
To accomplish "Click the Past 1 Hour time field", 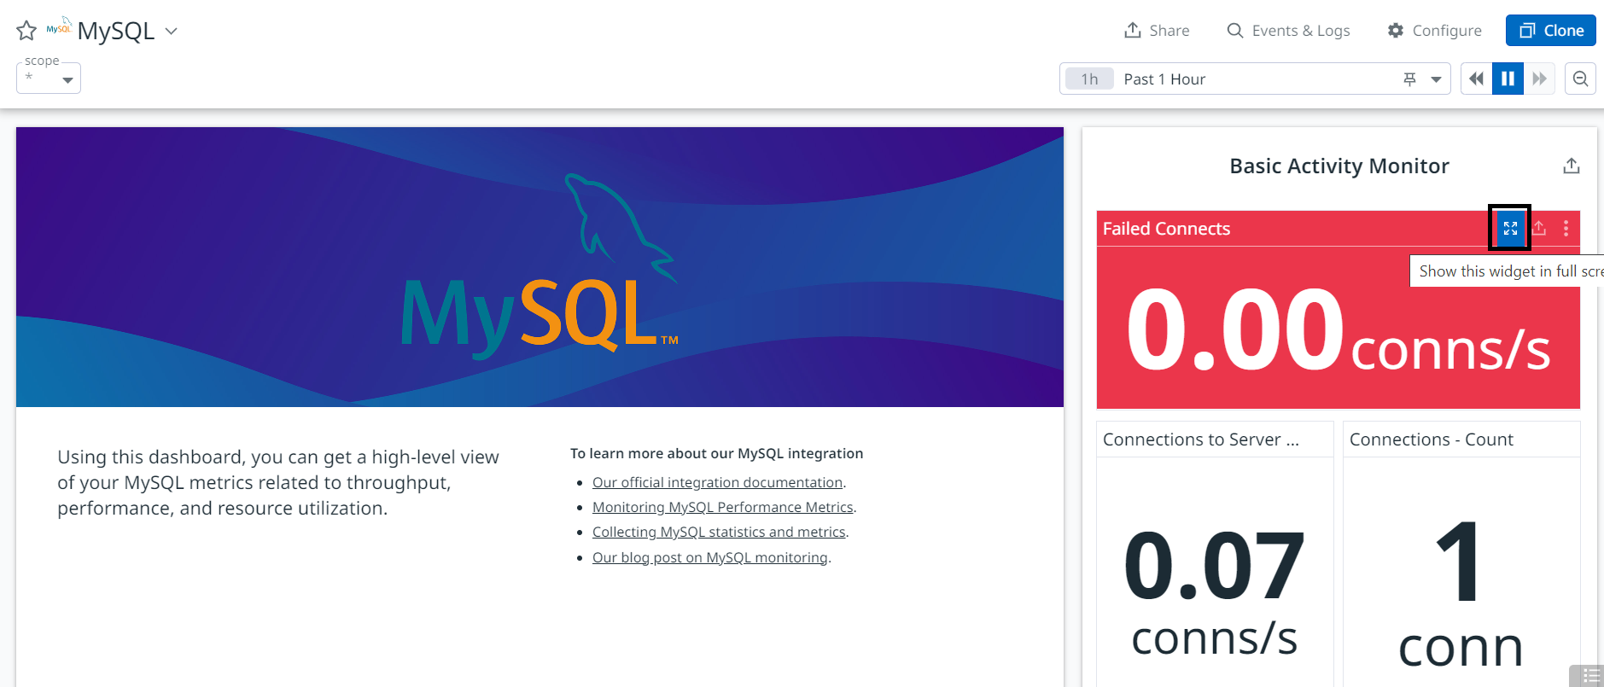I will coord(1255,79).
